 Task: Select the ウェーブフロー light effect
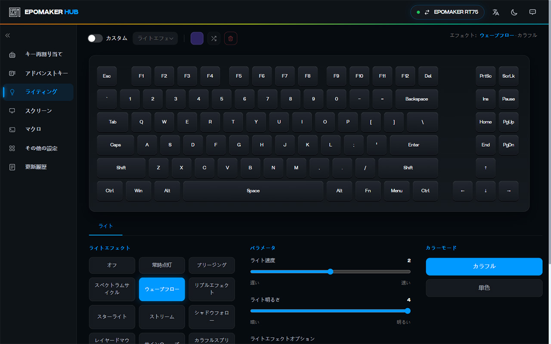(162, 289)
